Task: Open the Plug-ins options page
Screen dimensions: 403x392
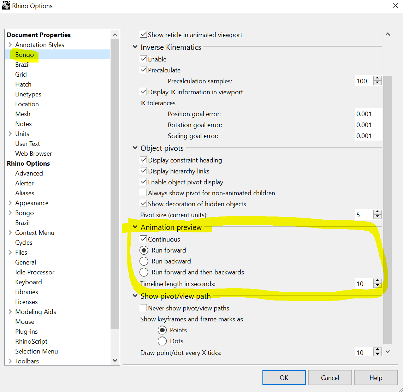Action: click(x=26, y=332)
